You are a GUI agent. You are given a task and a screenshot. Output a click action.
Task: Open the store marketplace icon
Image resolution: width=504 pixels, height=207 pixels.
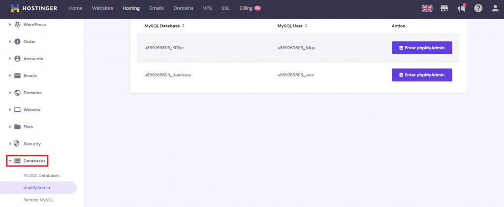click(445, 8)
